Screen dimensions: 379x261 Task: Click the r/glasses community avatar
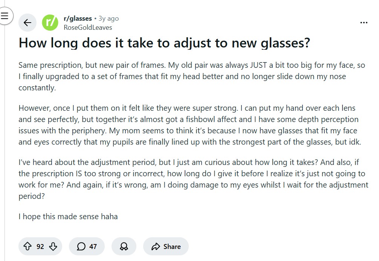tap(50, 23)
